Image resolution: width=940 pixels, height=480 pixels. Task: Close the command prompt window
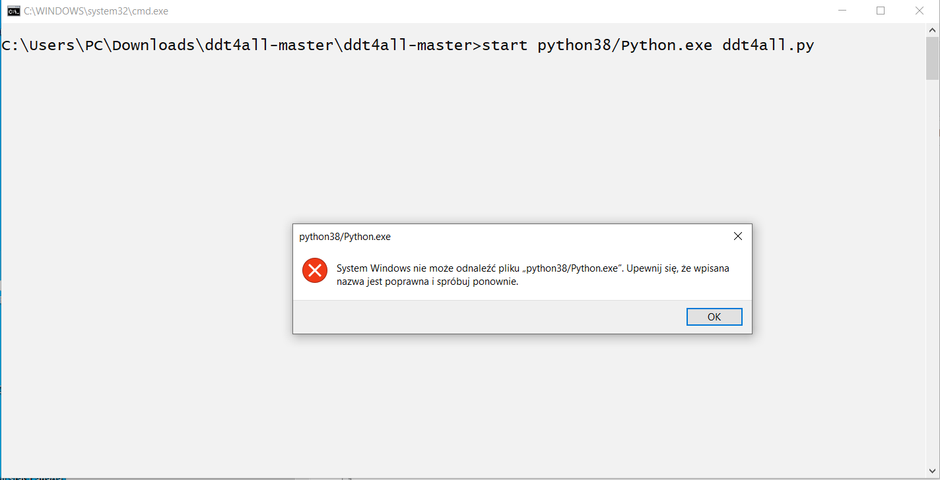pyautogui.click(x=920, y=11)
